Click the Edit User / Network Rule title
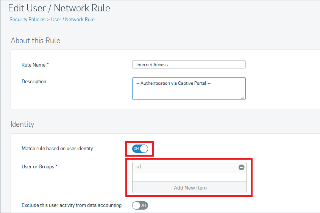The width and height of the screenshot is (320, 213). [59, 8]
